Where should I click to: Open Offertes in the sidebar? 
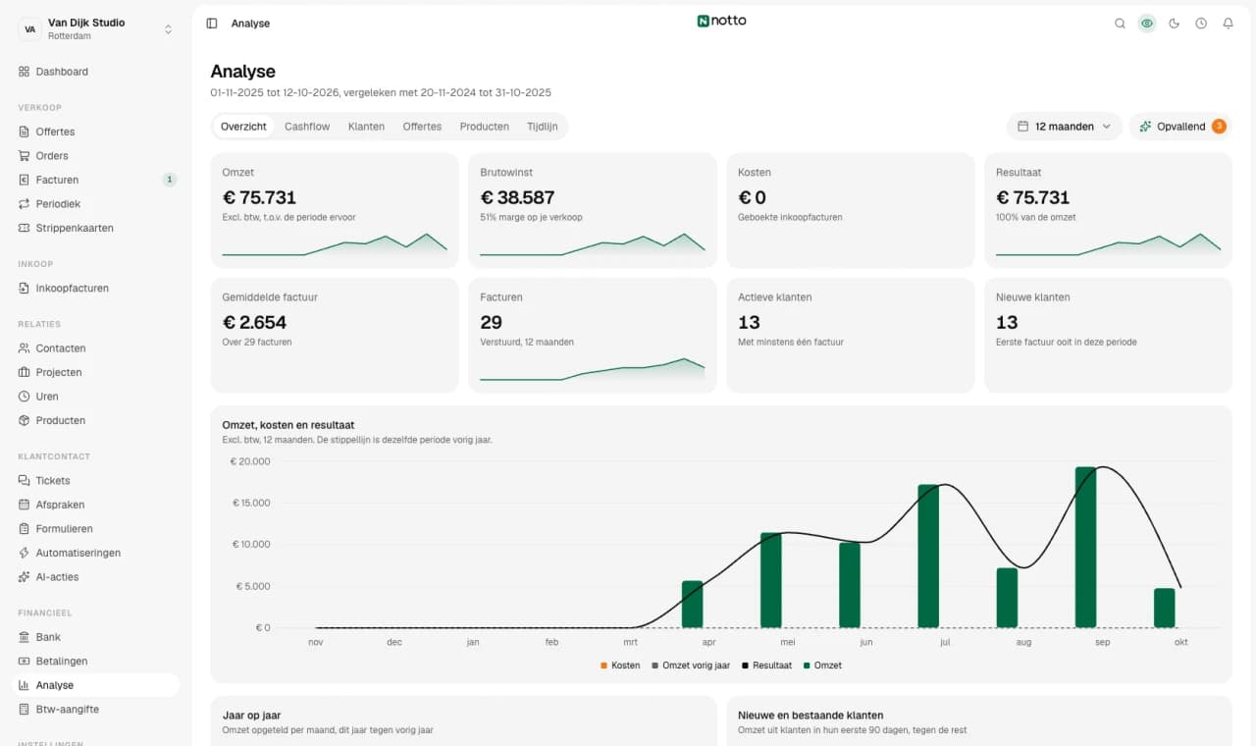[x=96, y=132]
